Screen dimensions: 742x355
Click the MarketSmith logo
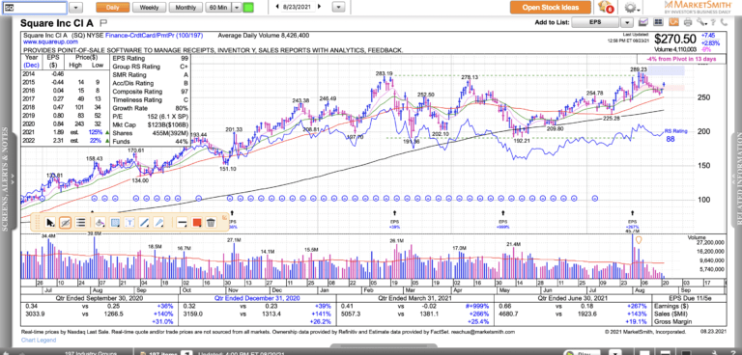(x=697, y=7)
